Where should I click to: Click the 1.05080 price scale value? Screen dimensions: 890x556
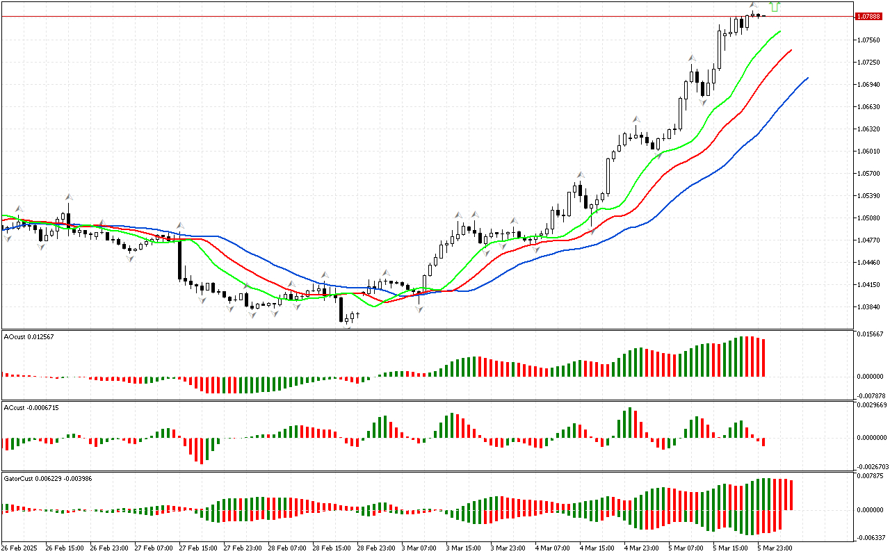[x=868, y=218]
